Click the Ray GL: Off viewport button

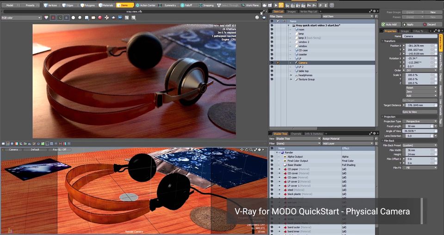click(x=60, y=150)
